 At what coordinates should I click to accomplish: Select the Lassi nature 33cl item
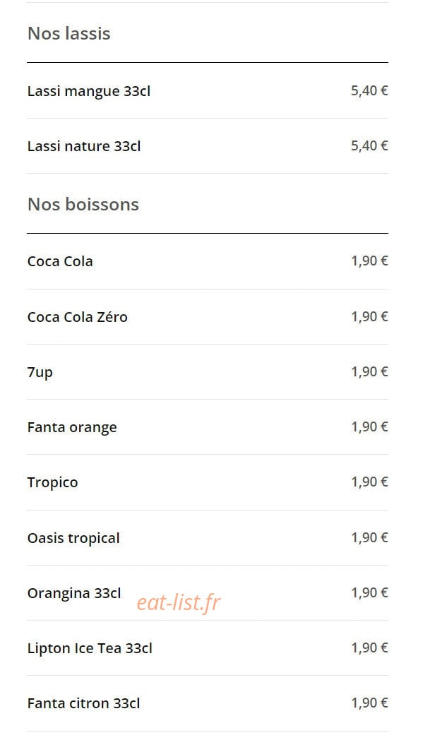207,145
